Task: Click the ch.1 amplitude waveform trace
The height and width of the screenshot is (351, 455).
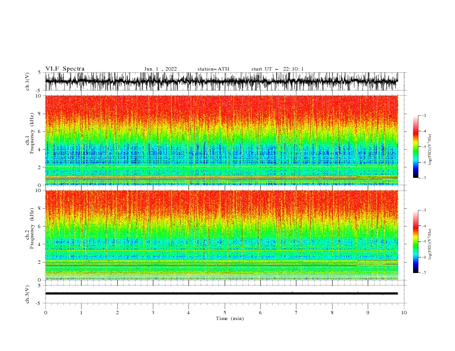Action: 221,81
